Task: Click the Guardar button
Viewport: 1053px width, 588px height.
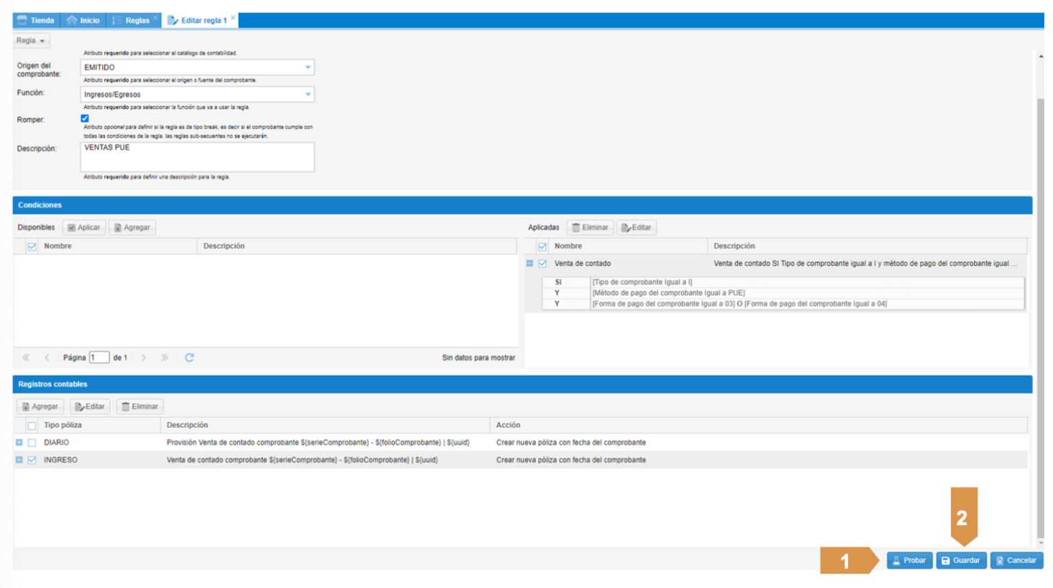Action: click(961, 560)
